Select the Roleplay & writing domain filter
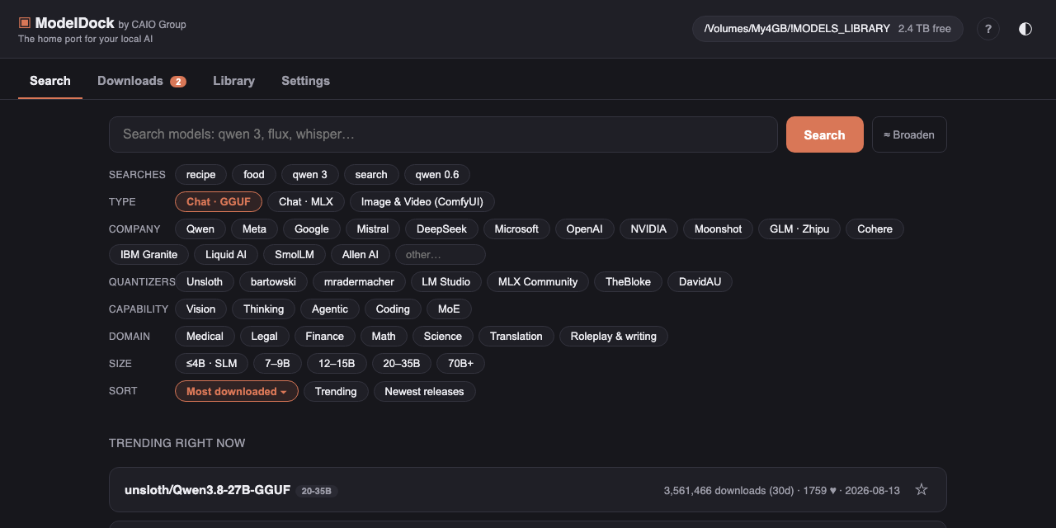The image size is (1056, 528). (614, 336)
